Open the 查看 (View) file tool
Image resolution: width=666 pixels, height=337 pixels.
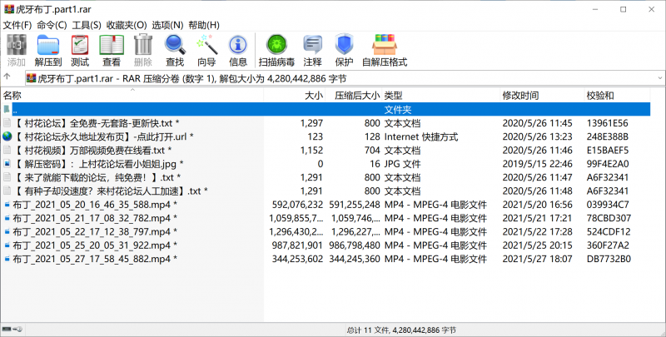click(x=111, y=50)
